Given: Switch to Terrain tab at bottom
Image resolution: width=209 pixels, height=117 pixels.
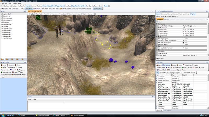Looking at the screenshot, I should tap(169, 110).
